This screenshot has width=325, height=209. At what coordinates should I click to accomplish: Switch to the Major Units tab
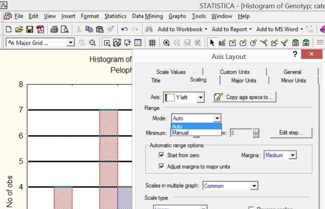[244, 80]
